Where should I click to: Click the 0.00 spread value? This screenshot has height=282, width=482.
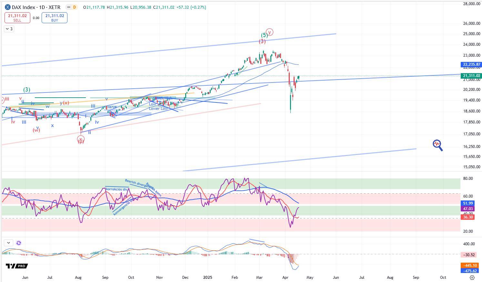(36, 18)
